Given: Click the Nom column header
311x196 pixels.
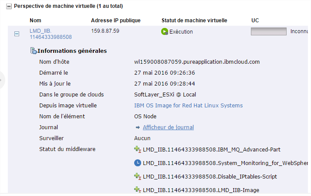Looking at the screenshot, I should pyautogui.click(x=36, y=21).
